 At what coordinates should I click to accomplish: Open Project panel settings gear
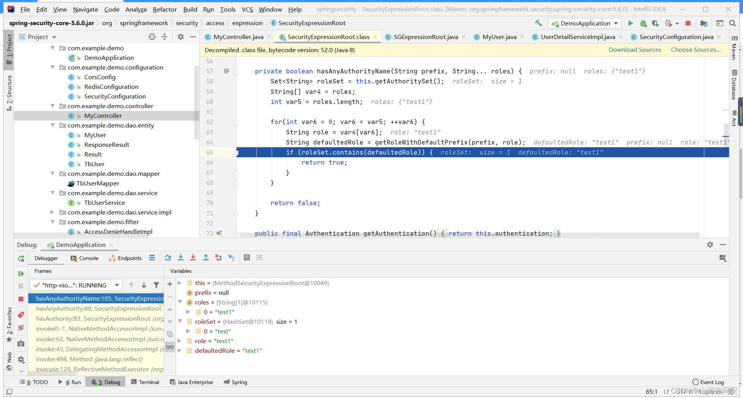pyautogui.click(x=180, y=37)
